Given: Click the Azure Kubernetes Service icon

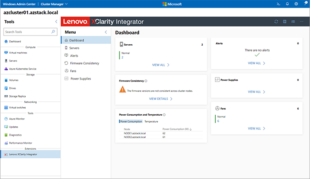Looking at the screenshot, I should coord(6,69).
